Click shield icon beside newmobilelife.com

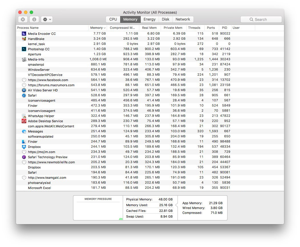click(x=24, y=162)
